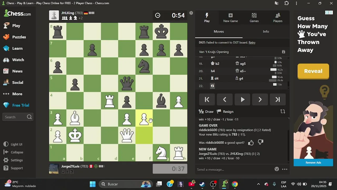Open the Windows Start menu
The height and width of the screenshot is (190, 337).
pos(93,184)
